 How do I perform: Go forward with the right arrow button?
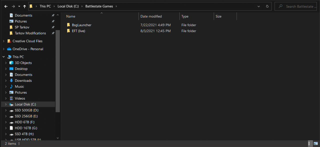(x=13, y=6)
